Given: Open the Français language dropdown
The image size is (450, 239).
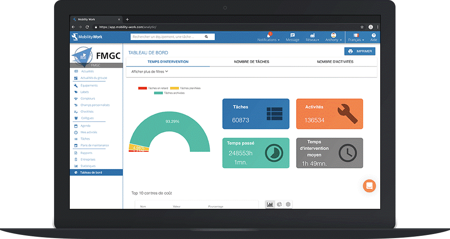Looking at the screenshot, I should pos(356,37).
